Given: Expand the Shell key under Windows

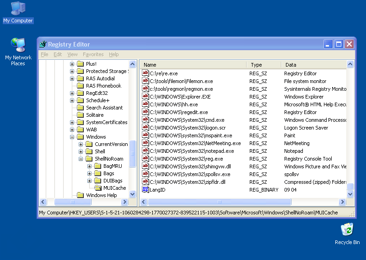Looking at the screenshot, I should pos(81,151).
